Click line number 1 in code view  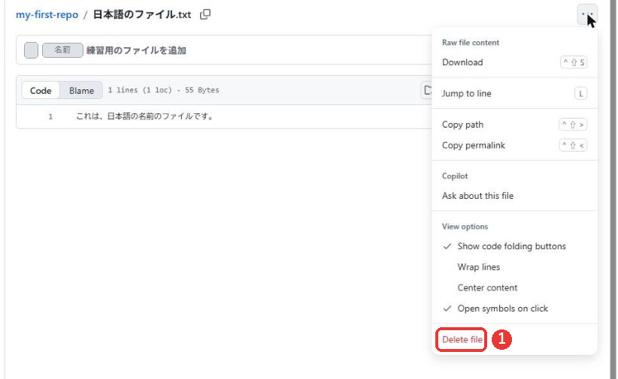point(50,116)
